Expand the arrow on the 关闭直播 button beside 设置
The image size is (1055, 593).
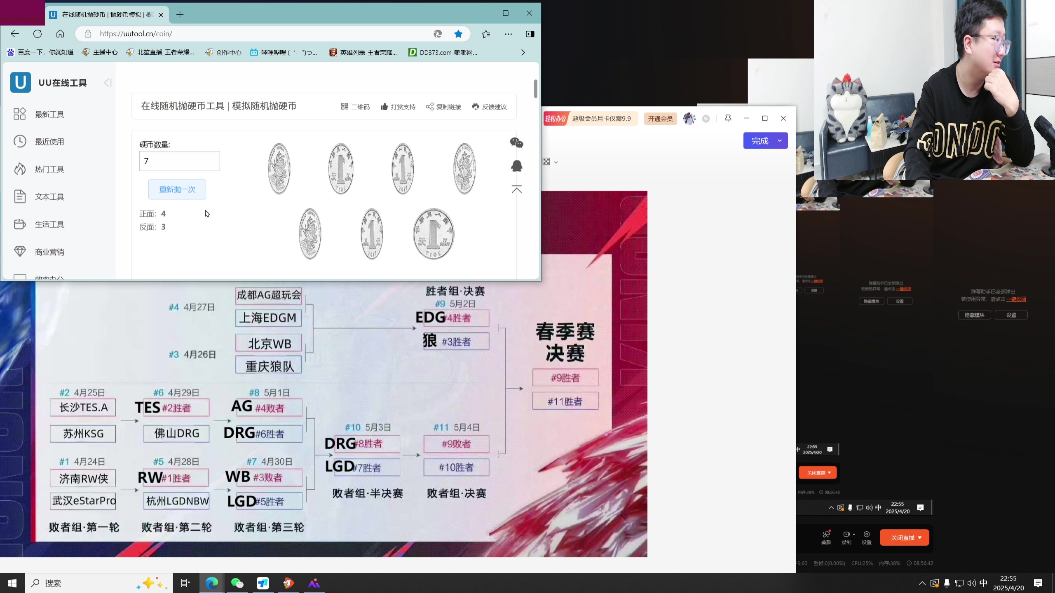click(x=920, y=537)
